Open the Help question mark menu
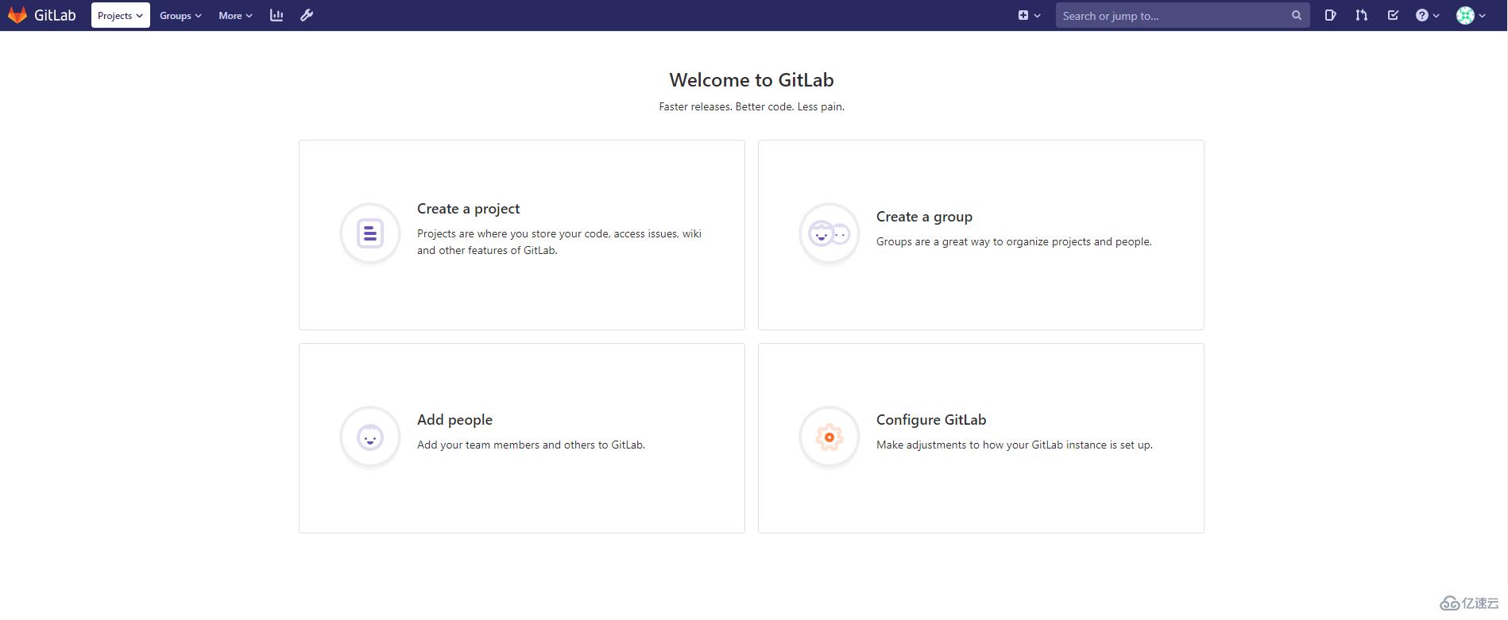The height and width of the screenshot is (620, 1508). point(1427,15)
